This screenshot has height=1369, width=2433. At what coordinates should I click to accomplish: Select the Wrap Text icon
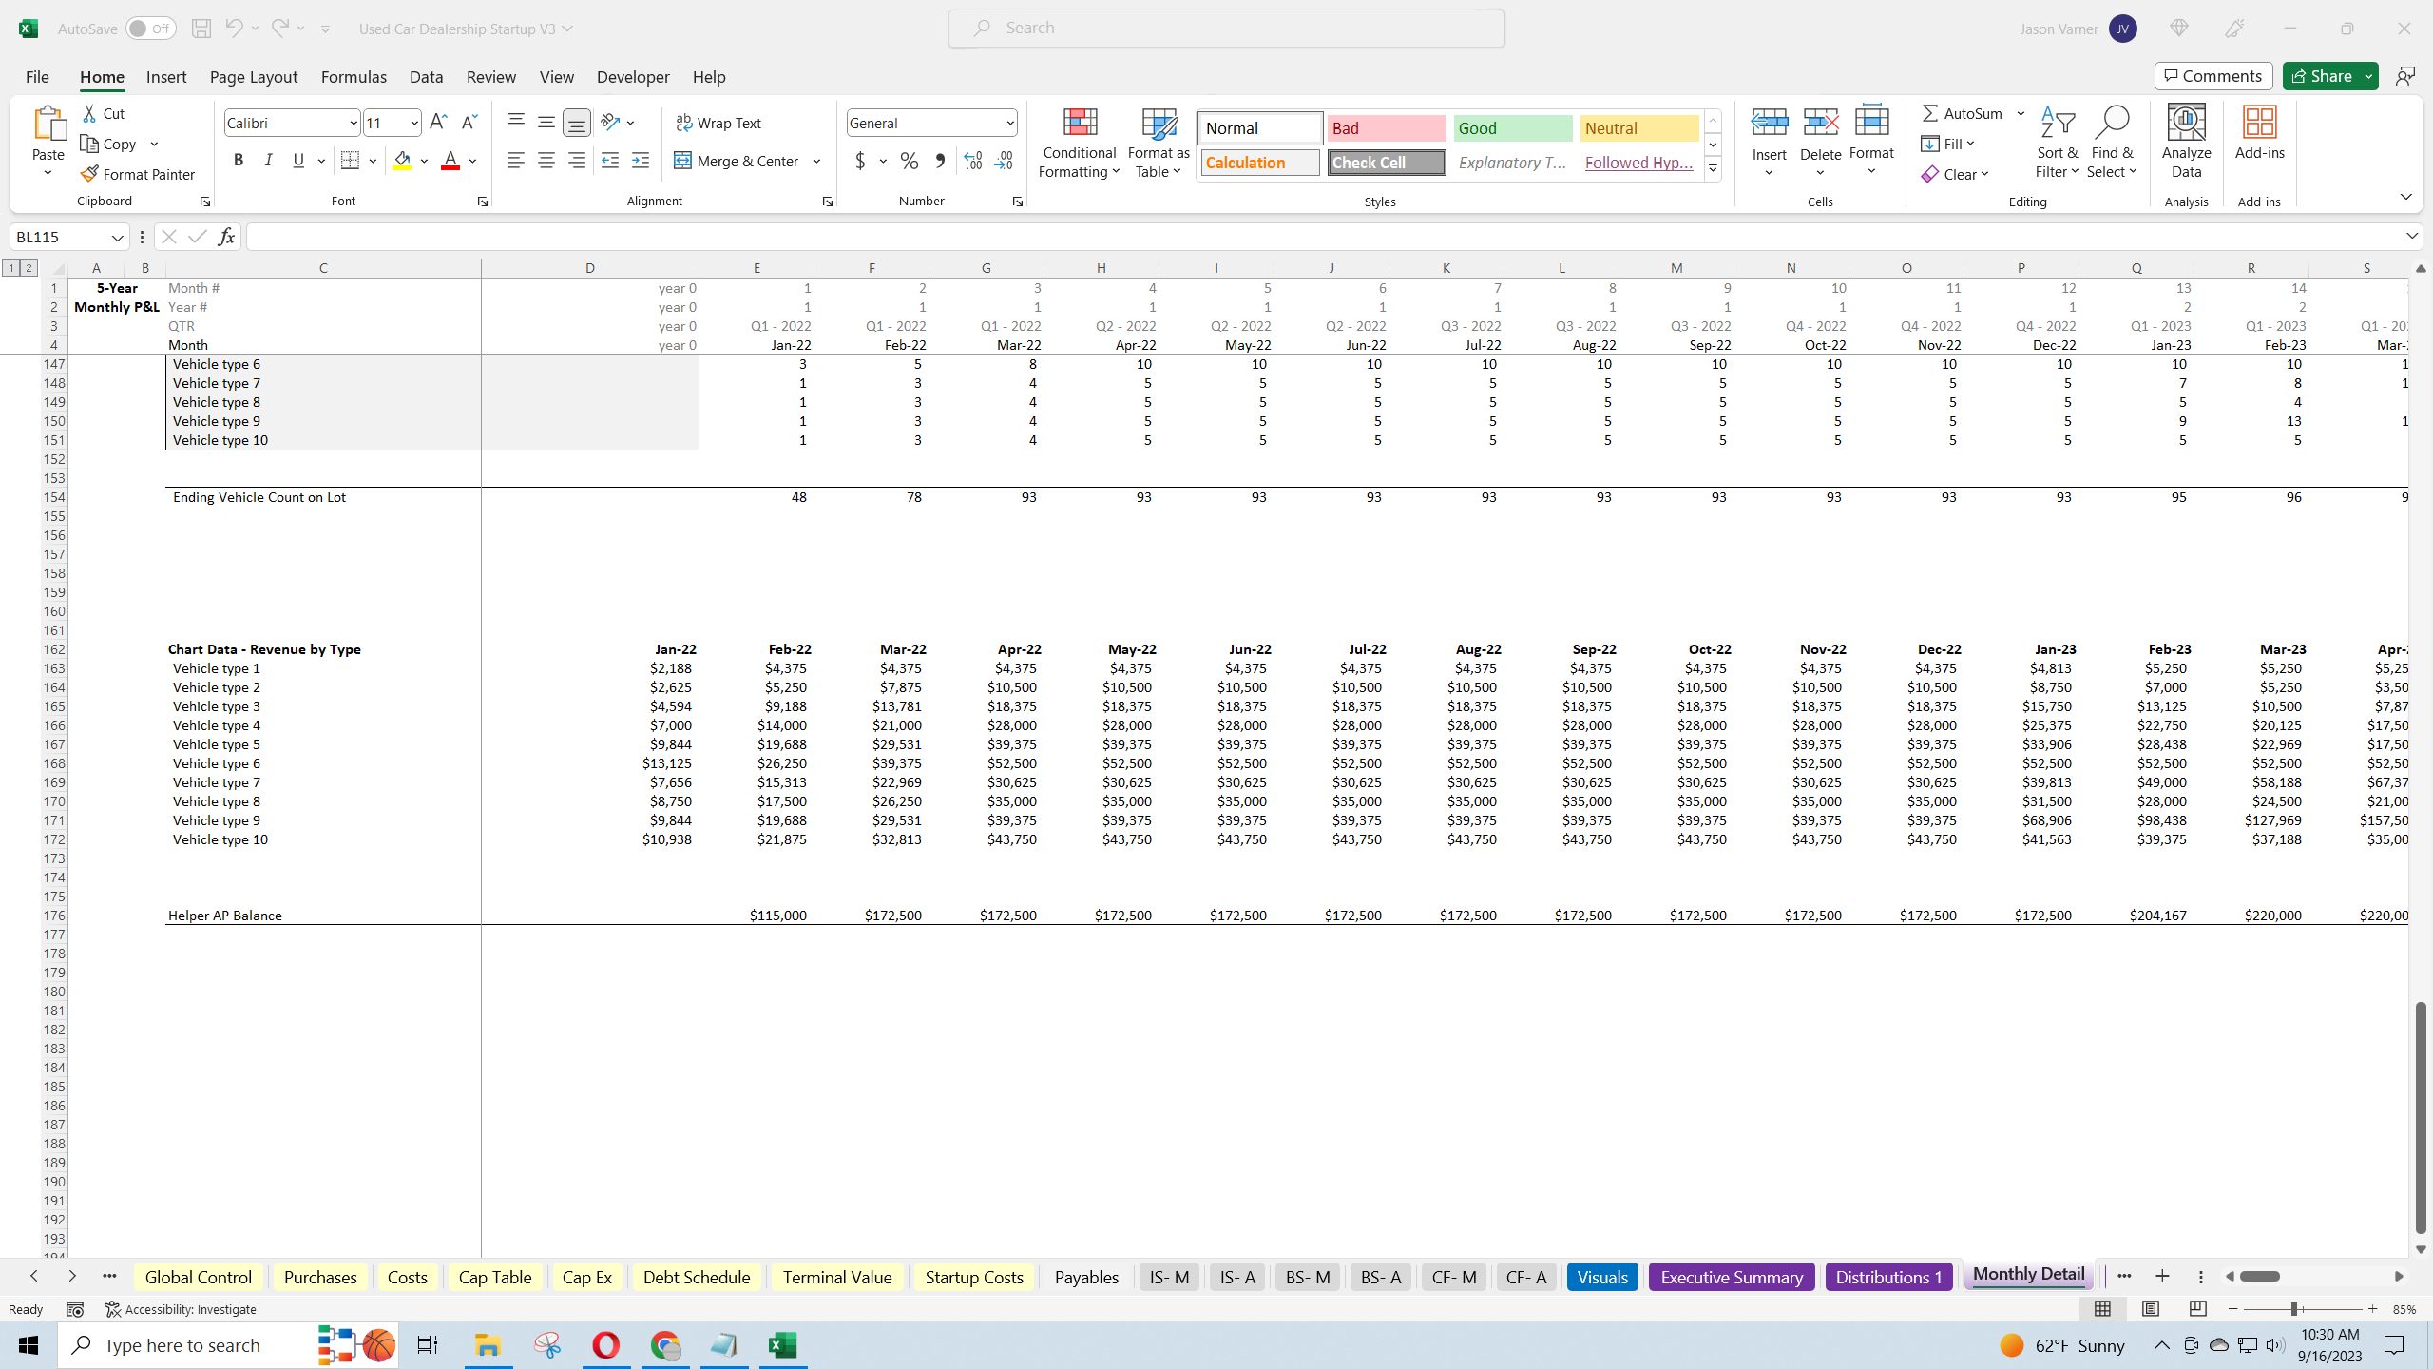[718, 122]
